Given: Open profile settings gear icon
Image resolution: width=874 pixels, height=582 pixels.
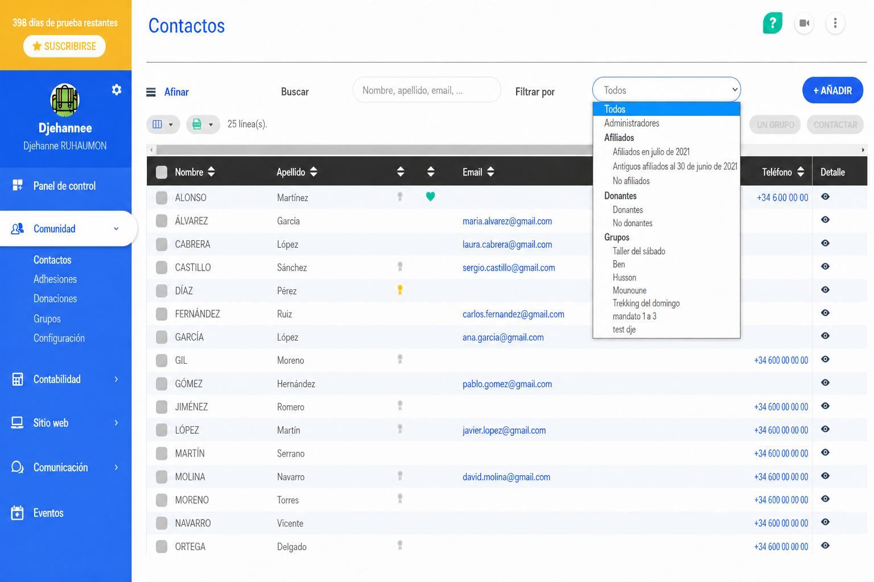Looking at the screenshot, I should click(x=117, y=90).
